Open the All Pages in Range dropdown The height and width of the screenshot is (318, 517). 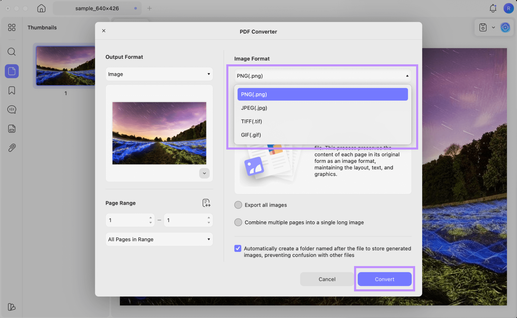(159, 239)
